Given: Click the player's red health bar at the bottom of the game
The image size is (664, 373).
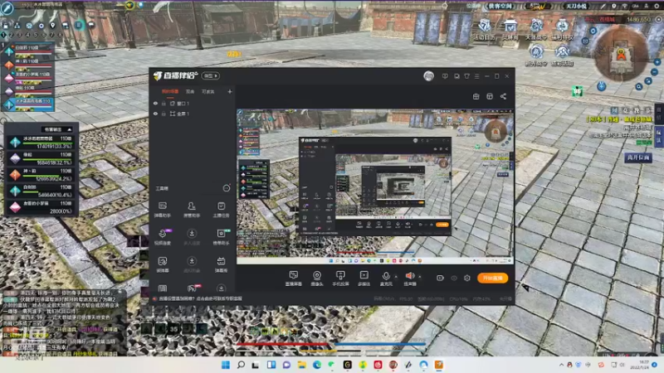Looking at the screenshot, I should point(283,345).
